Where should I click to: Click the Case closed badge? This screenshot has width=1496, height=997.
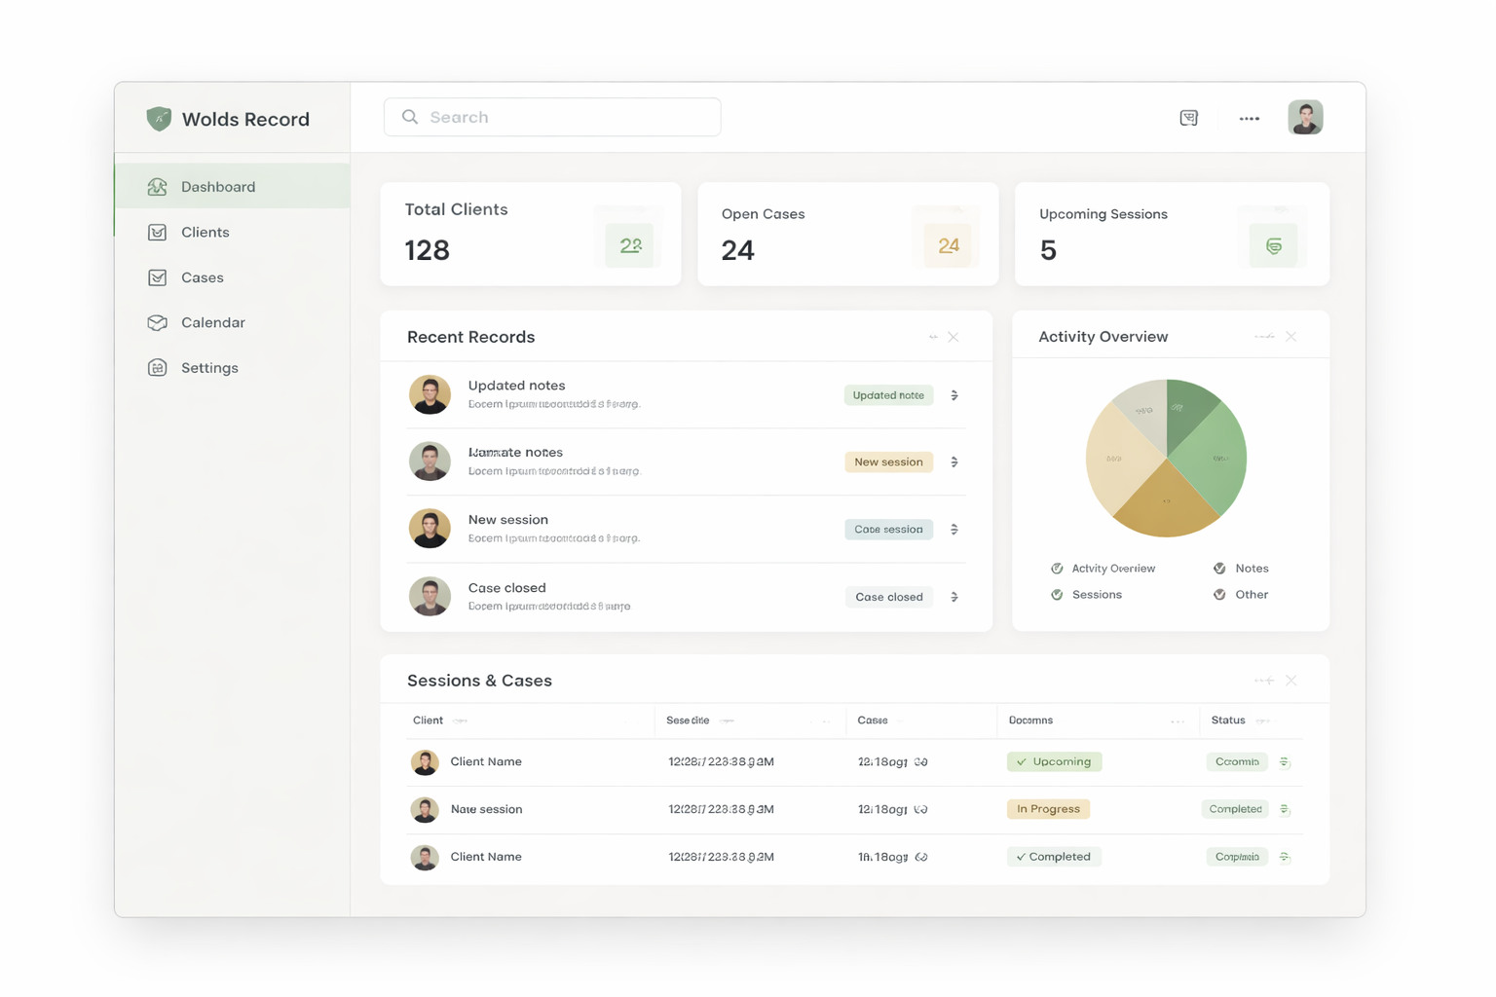(887, 596)
